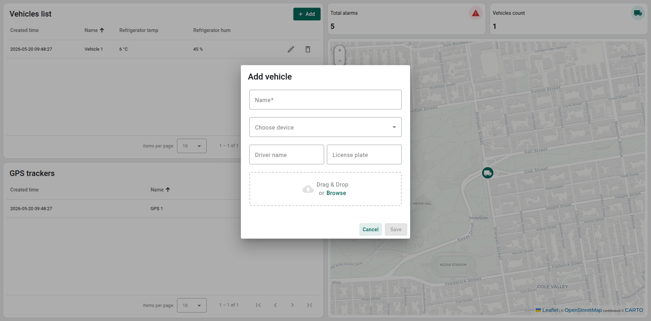Click Cancel in Add vehicle dialog
This screenshot has height=321, width=651.
coord(371,229)
